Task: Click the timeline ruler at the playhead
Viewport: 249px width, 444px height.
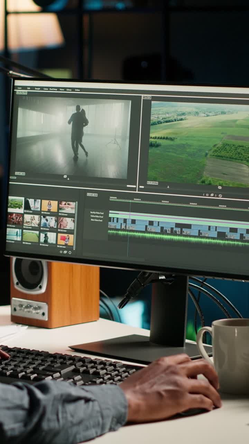Action: point(130,200)
